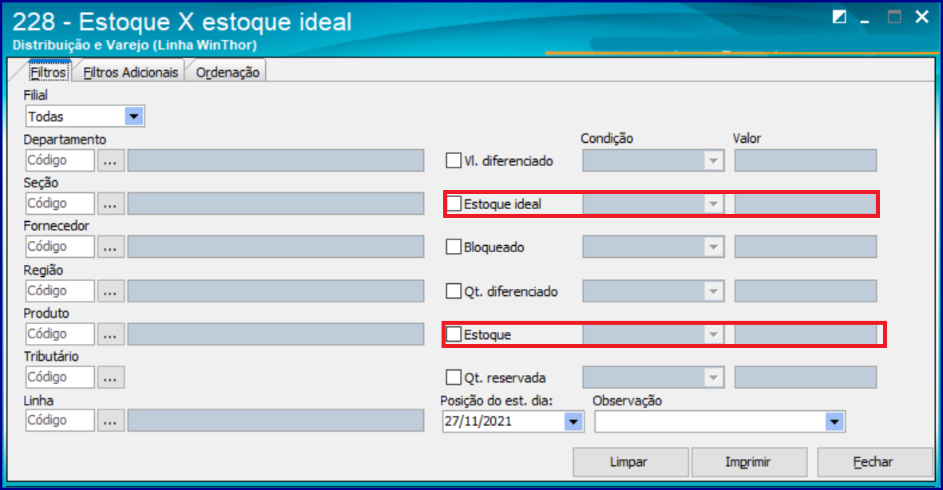Image resolution: width=943 pixels, height=490 pixels.
Task: Focus the Departamento Código field
Action: [60, 160]
